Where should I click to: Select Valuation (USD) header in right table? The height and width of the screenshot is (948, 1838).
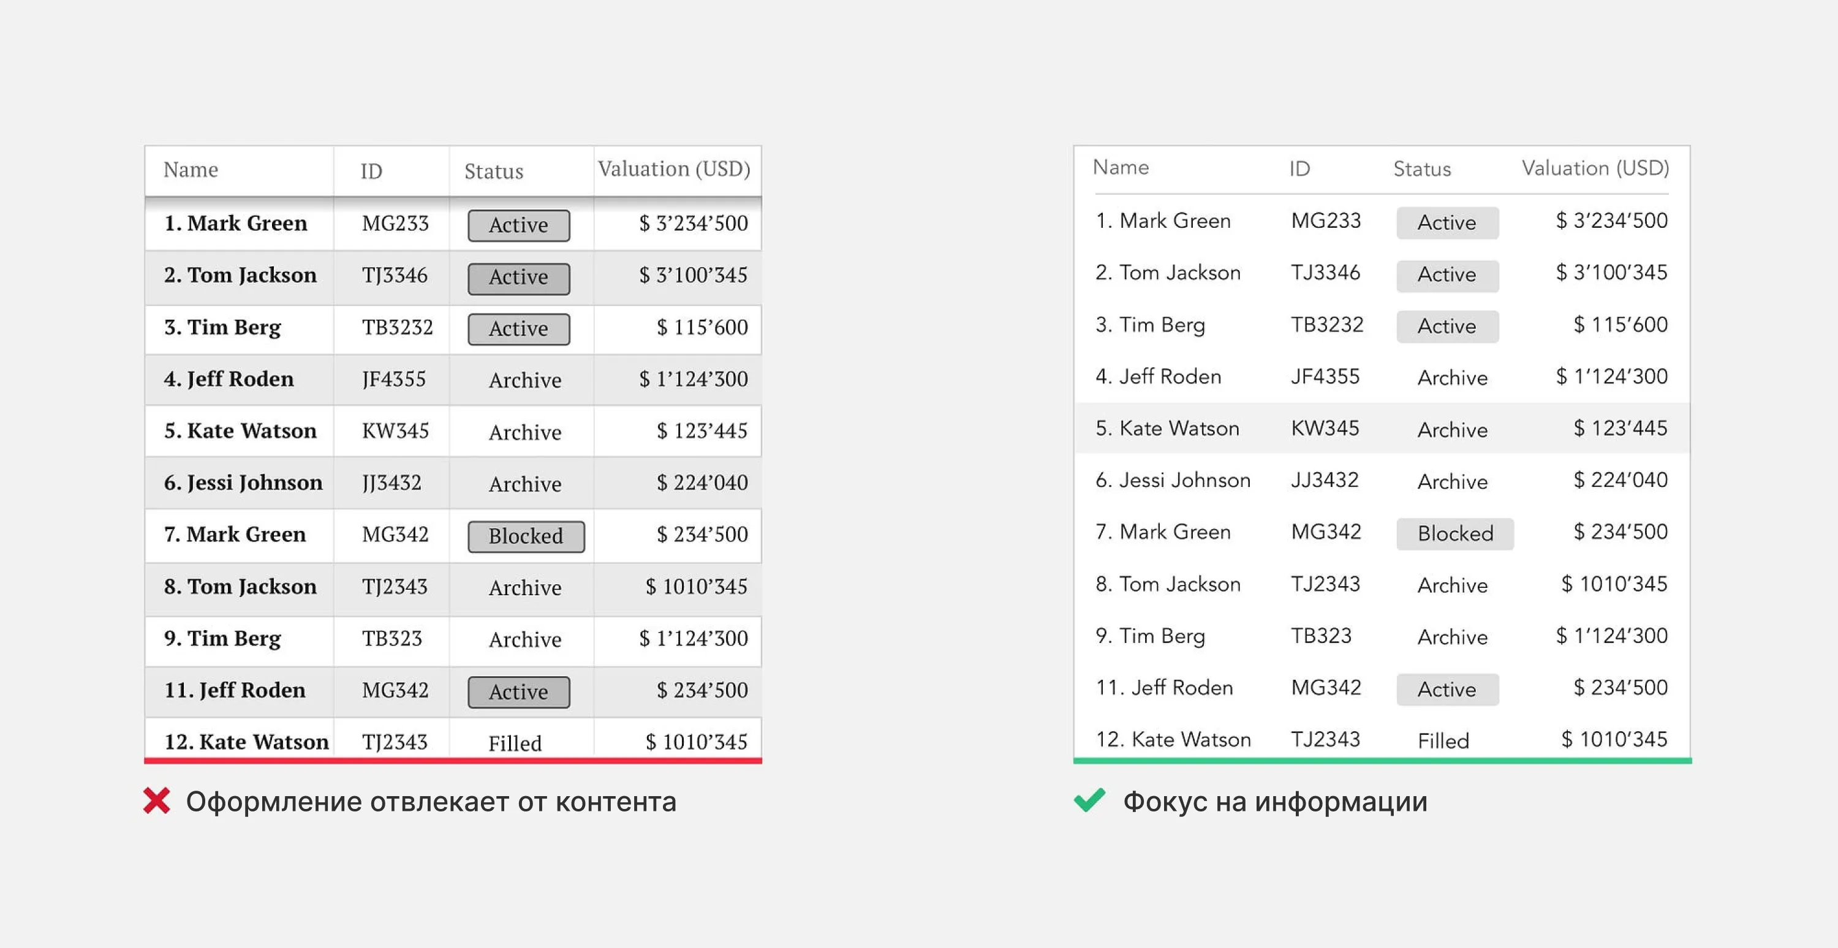1595,168
